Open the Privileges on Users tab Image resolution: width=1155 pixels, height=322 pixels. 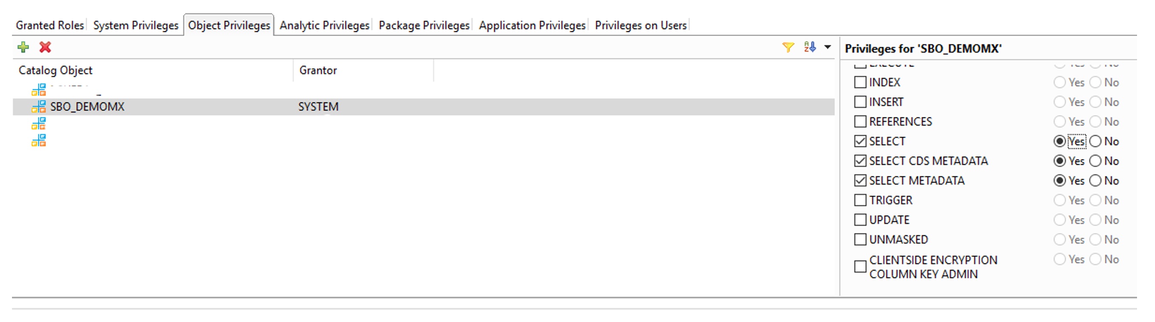640,26
